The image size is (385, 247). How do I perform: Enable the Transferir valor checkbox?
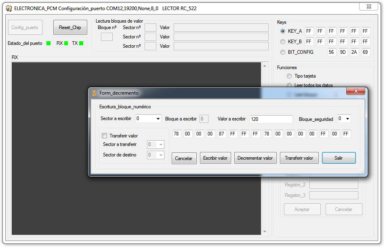[105, 136]
